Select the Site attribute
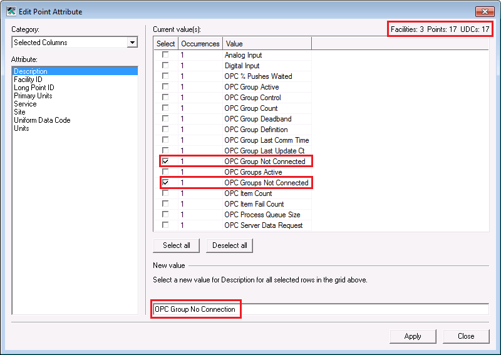The width and height of the screenshot is (501, 355). (x=19, y=112)
